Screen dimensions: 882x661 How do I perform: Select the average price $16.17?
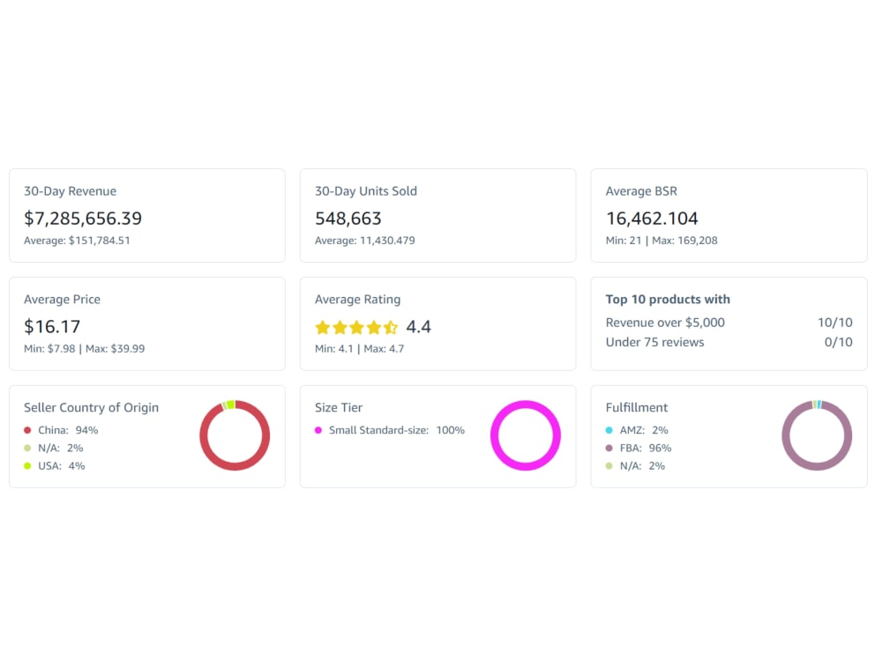click(x=52, y=327)
